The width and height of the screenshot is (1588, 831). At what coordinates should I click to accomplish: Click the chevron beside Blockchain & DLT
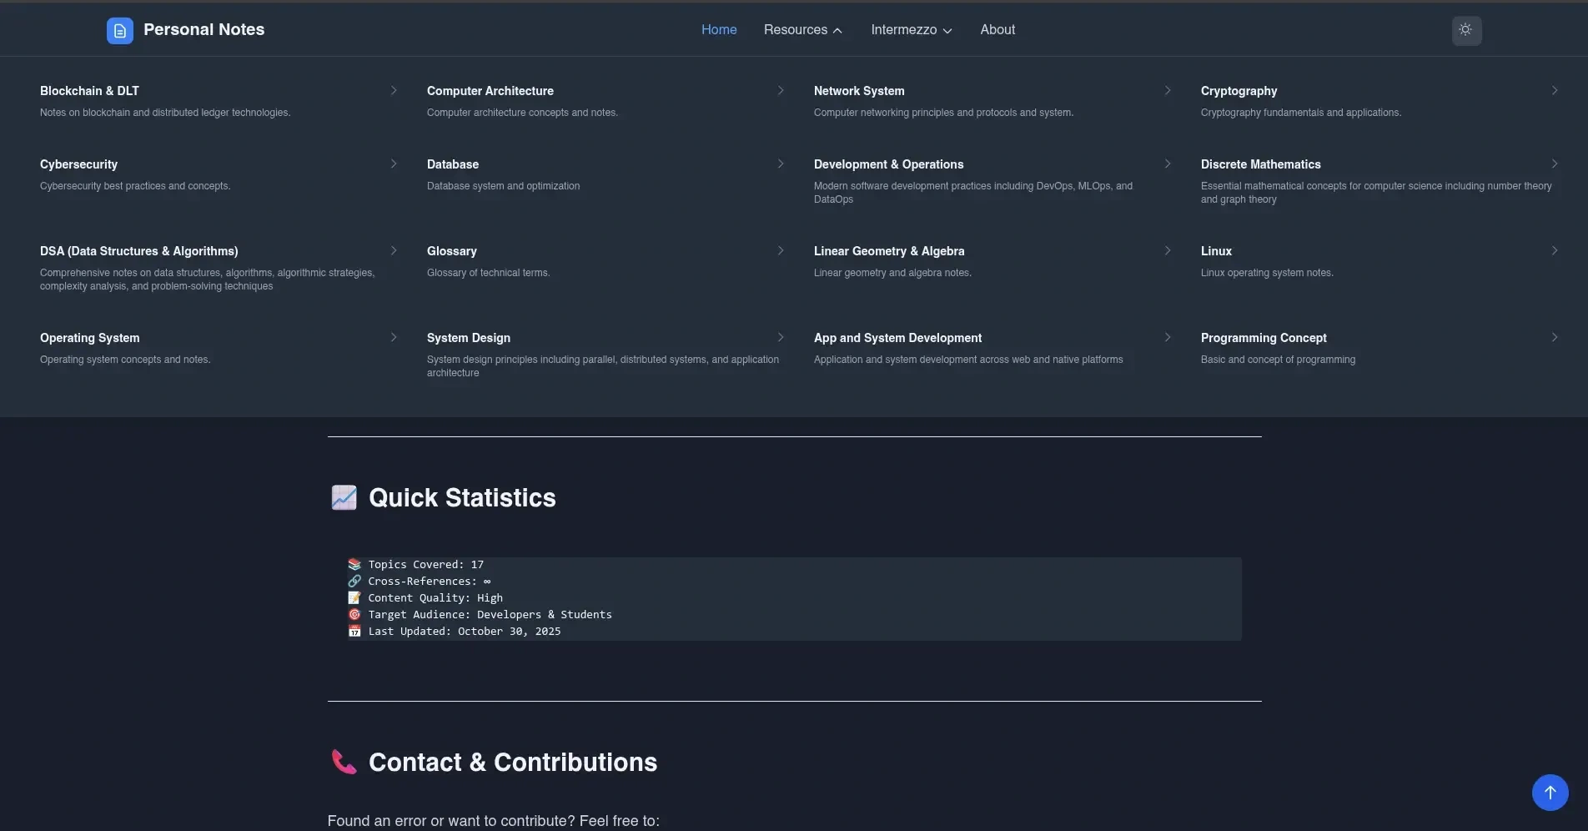(394, 90)
